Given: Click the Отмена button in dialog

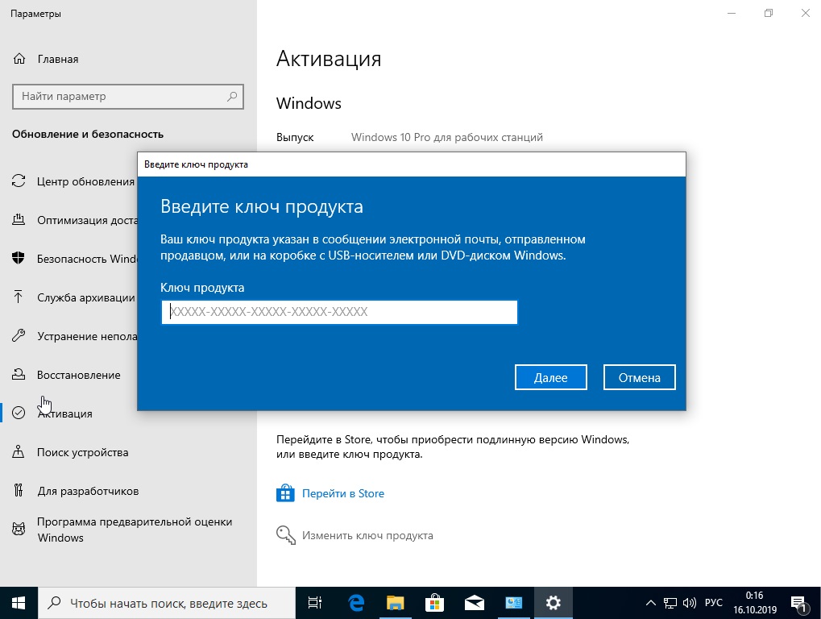Looking at the screenshot, I should pyautogui.click(x=639, y=377).
